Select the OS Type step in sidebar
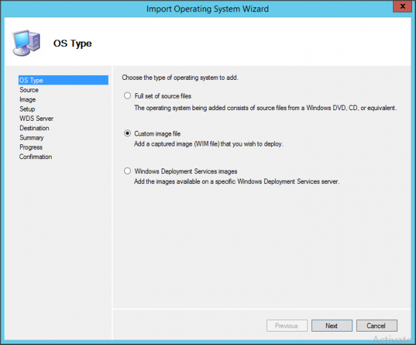Viewport: 416px width, 345px height. point(32,81)
